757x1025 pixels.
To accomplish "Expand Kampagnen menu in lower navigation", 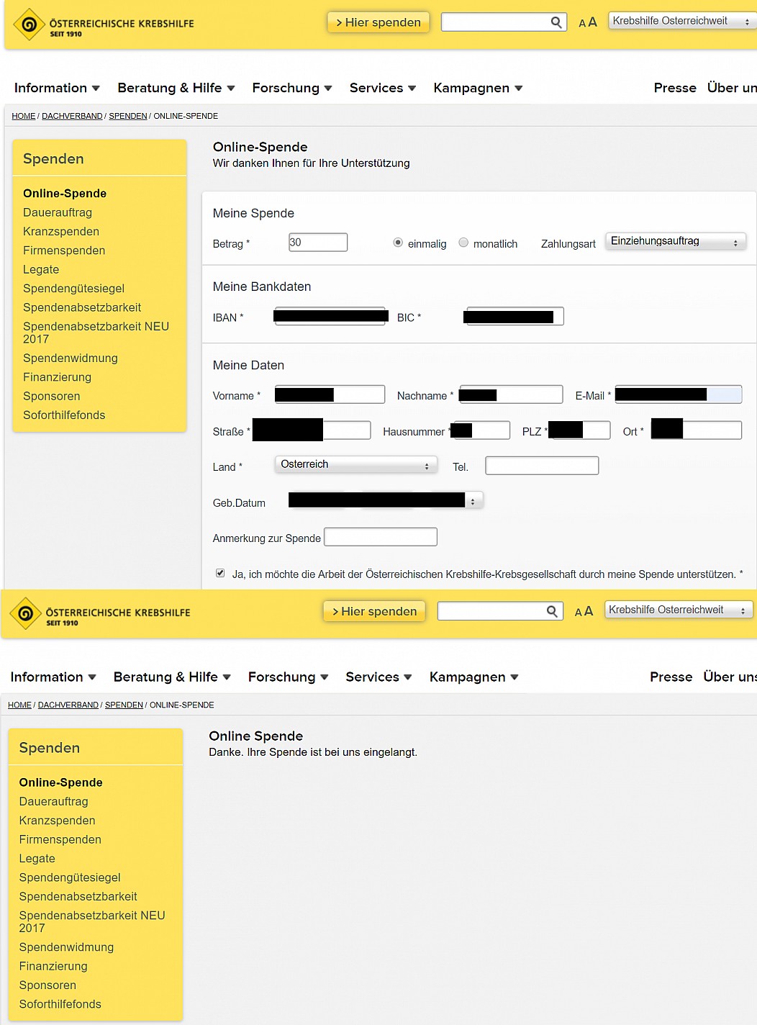I will pos(474,677).
